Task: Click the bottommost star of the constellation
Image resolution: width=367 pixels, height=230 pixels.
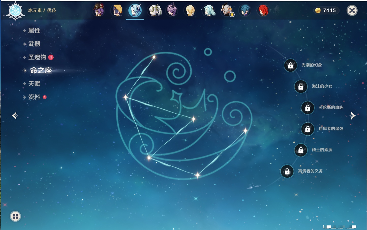Action: coord(198,175)
